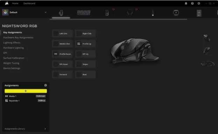Open the settings gear icon

pos(199,3)
